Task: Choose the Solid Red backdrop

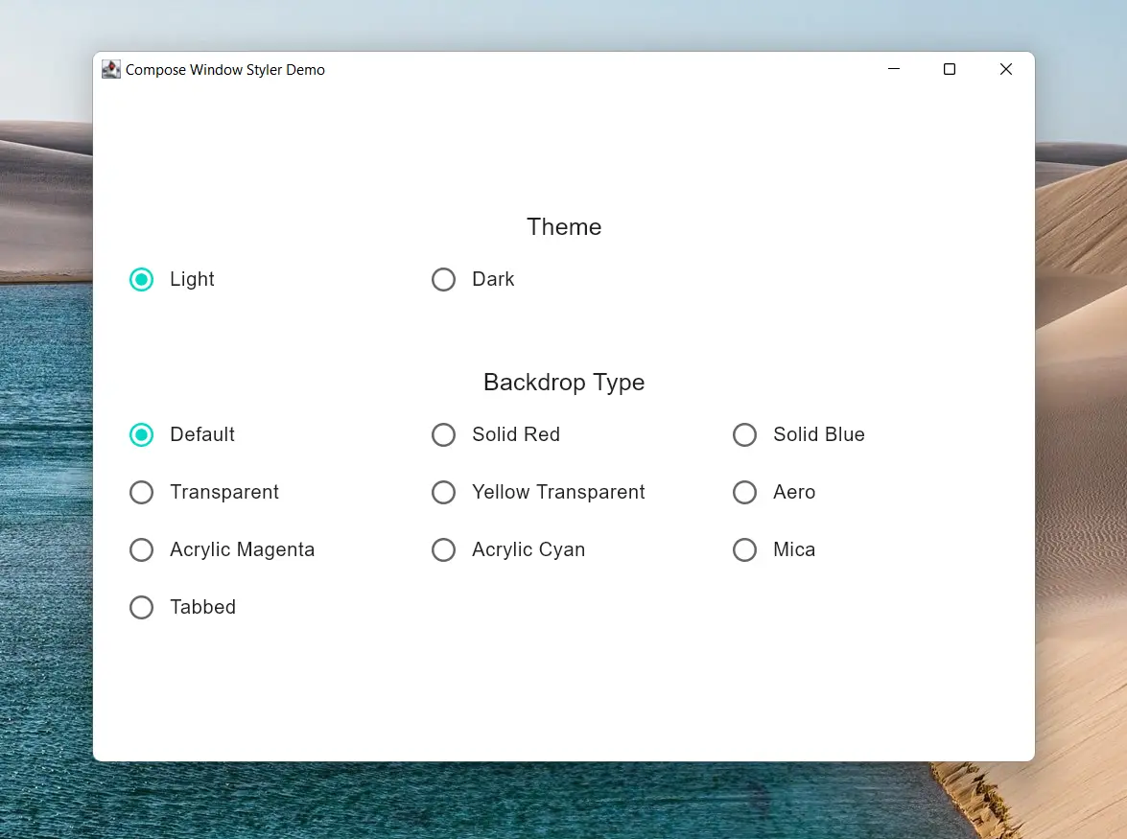Action: pyautogui.click(x=443, y=434)
